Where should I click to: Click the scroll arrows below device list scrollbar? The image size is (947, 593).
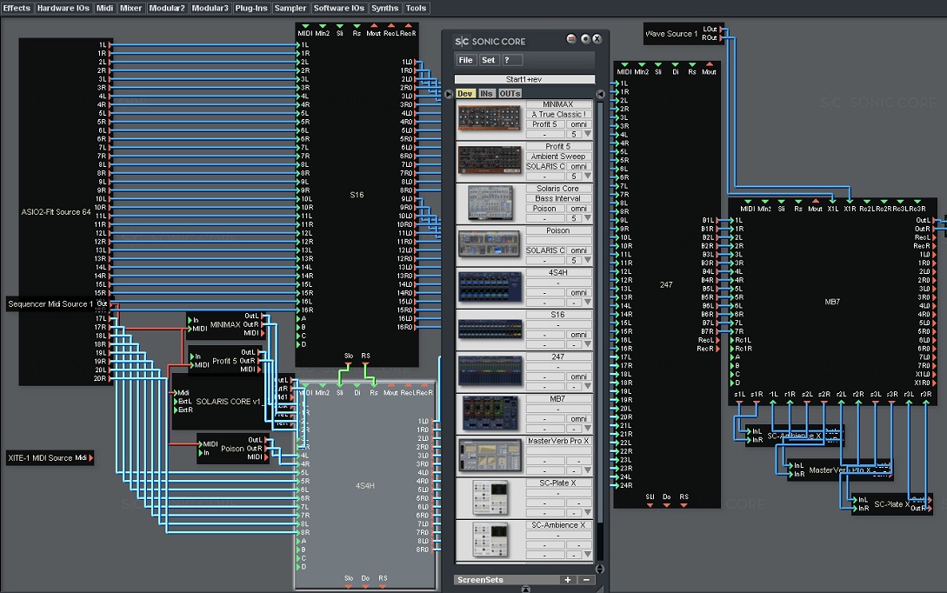[600, 569]
